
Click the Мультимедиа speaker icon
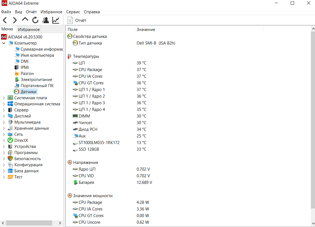tap(10, 122)
